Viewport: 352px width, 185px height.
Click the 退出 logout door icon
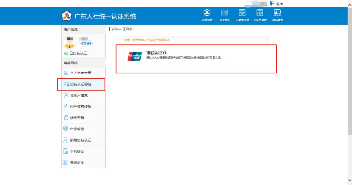pos(272,4)
